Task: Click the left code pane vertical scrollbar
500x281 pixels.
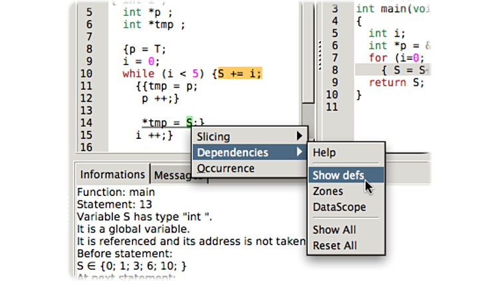Action: click(308, 53)
